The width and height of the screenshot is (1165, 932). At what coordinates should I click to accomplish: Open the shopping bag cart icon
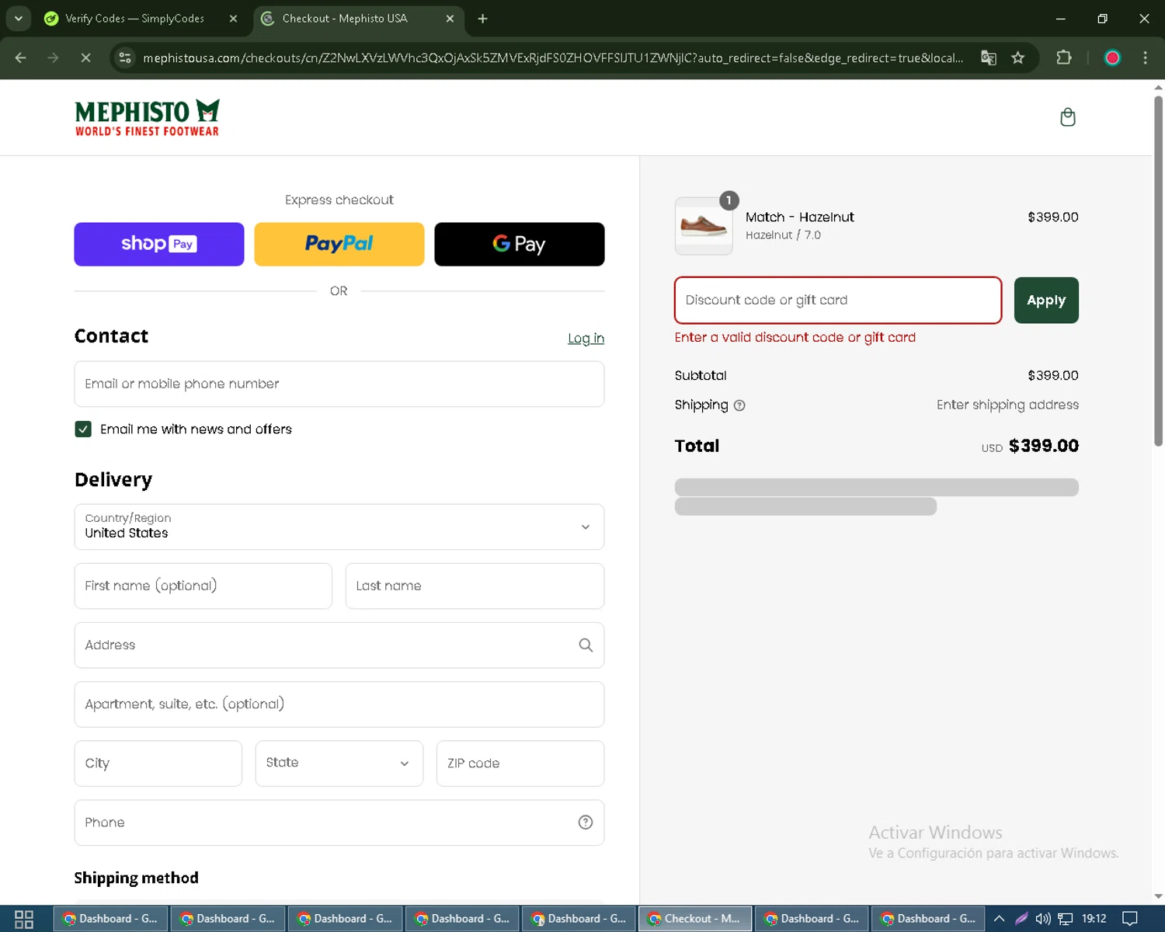(x=1068, y=117)
